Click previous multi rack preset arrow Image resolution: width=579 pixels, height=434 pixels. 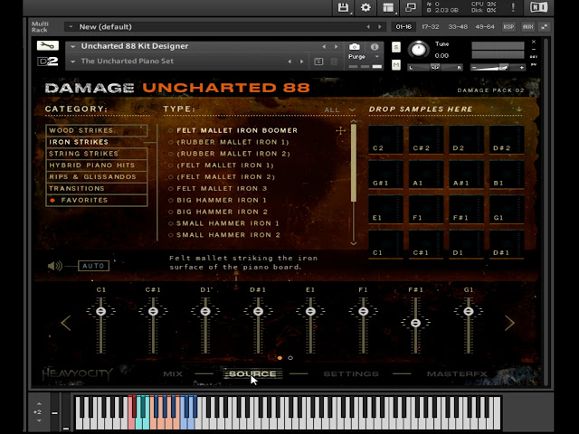pyautogui.click(x=368, y=26)
